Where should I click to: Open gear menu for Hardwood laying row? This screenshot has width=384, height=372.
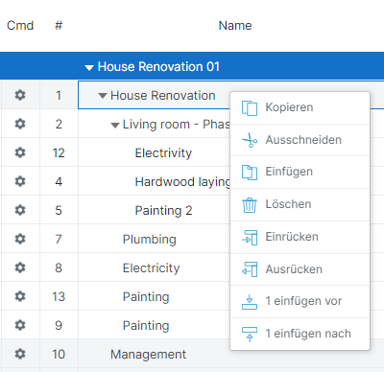click(20, 181)
